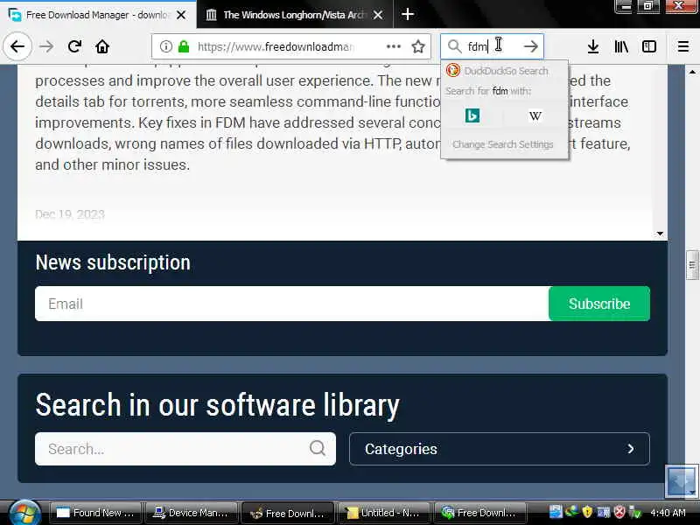
Task: Click the scroll-to-top widget at bottom right
Action: coord(681,481)
